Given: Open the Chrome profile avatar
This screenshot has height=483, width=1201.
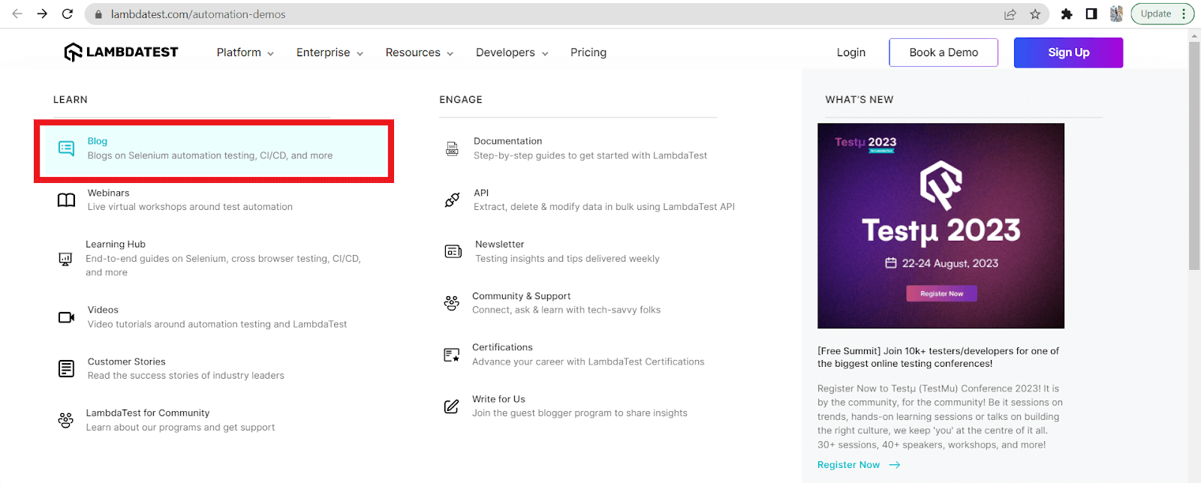Looking at the screenshot, I should 1116,14.
